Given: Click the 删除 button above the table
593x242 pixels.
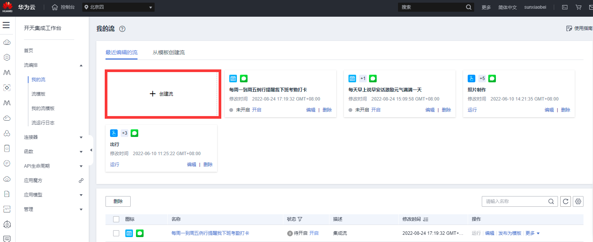Looking at the screenshot, I should click(118, 201).
